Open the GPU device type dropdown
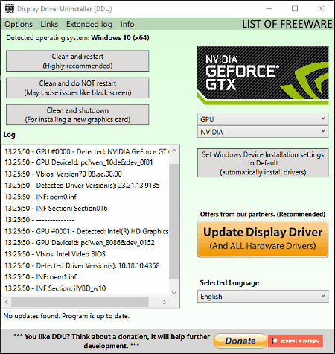Screen dimensions: 335x354 coord(263,119)
